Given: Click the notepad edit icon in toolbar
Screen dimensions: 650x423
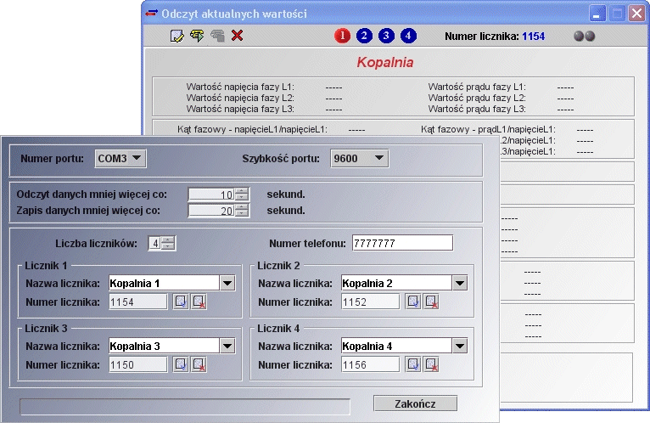Looking at the screenshot, I should 177,36.
